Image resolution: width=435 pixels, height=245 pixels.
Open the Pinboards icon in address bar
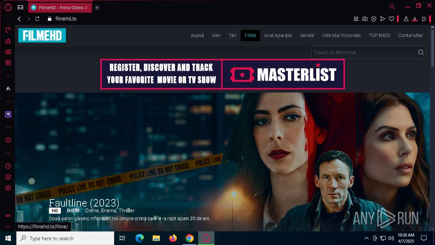pos(356,19)
